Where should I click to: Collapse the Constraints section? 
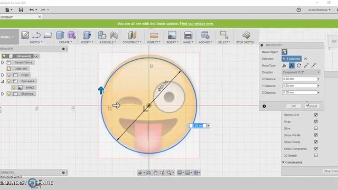click(283, 162)
